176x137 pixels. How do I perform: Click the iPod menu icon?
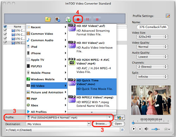pos(28,47)
